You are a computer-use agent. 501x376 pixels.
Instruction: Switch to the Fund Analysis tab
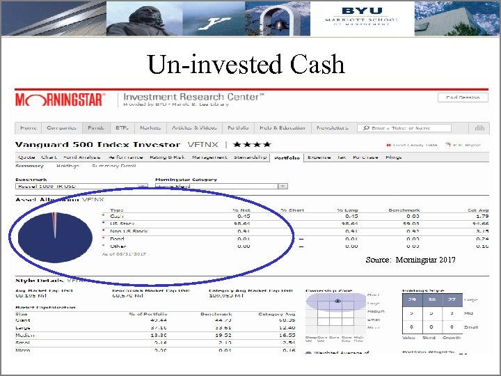82,157
